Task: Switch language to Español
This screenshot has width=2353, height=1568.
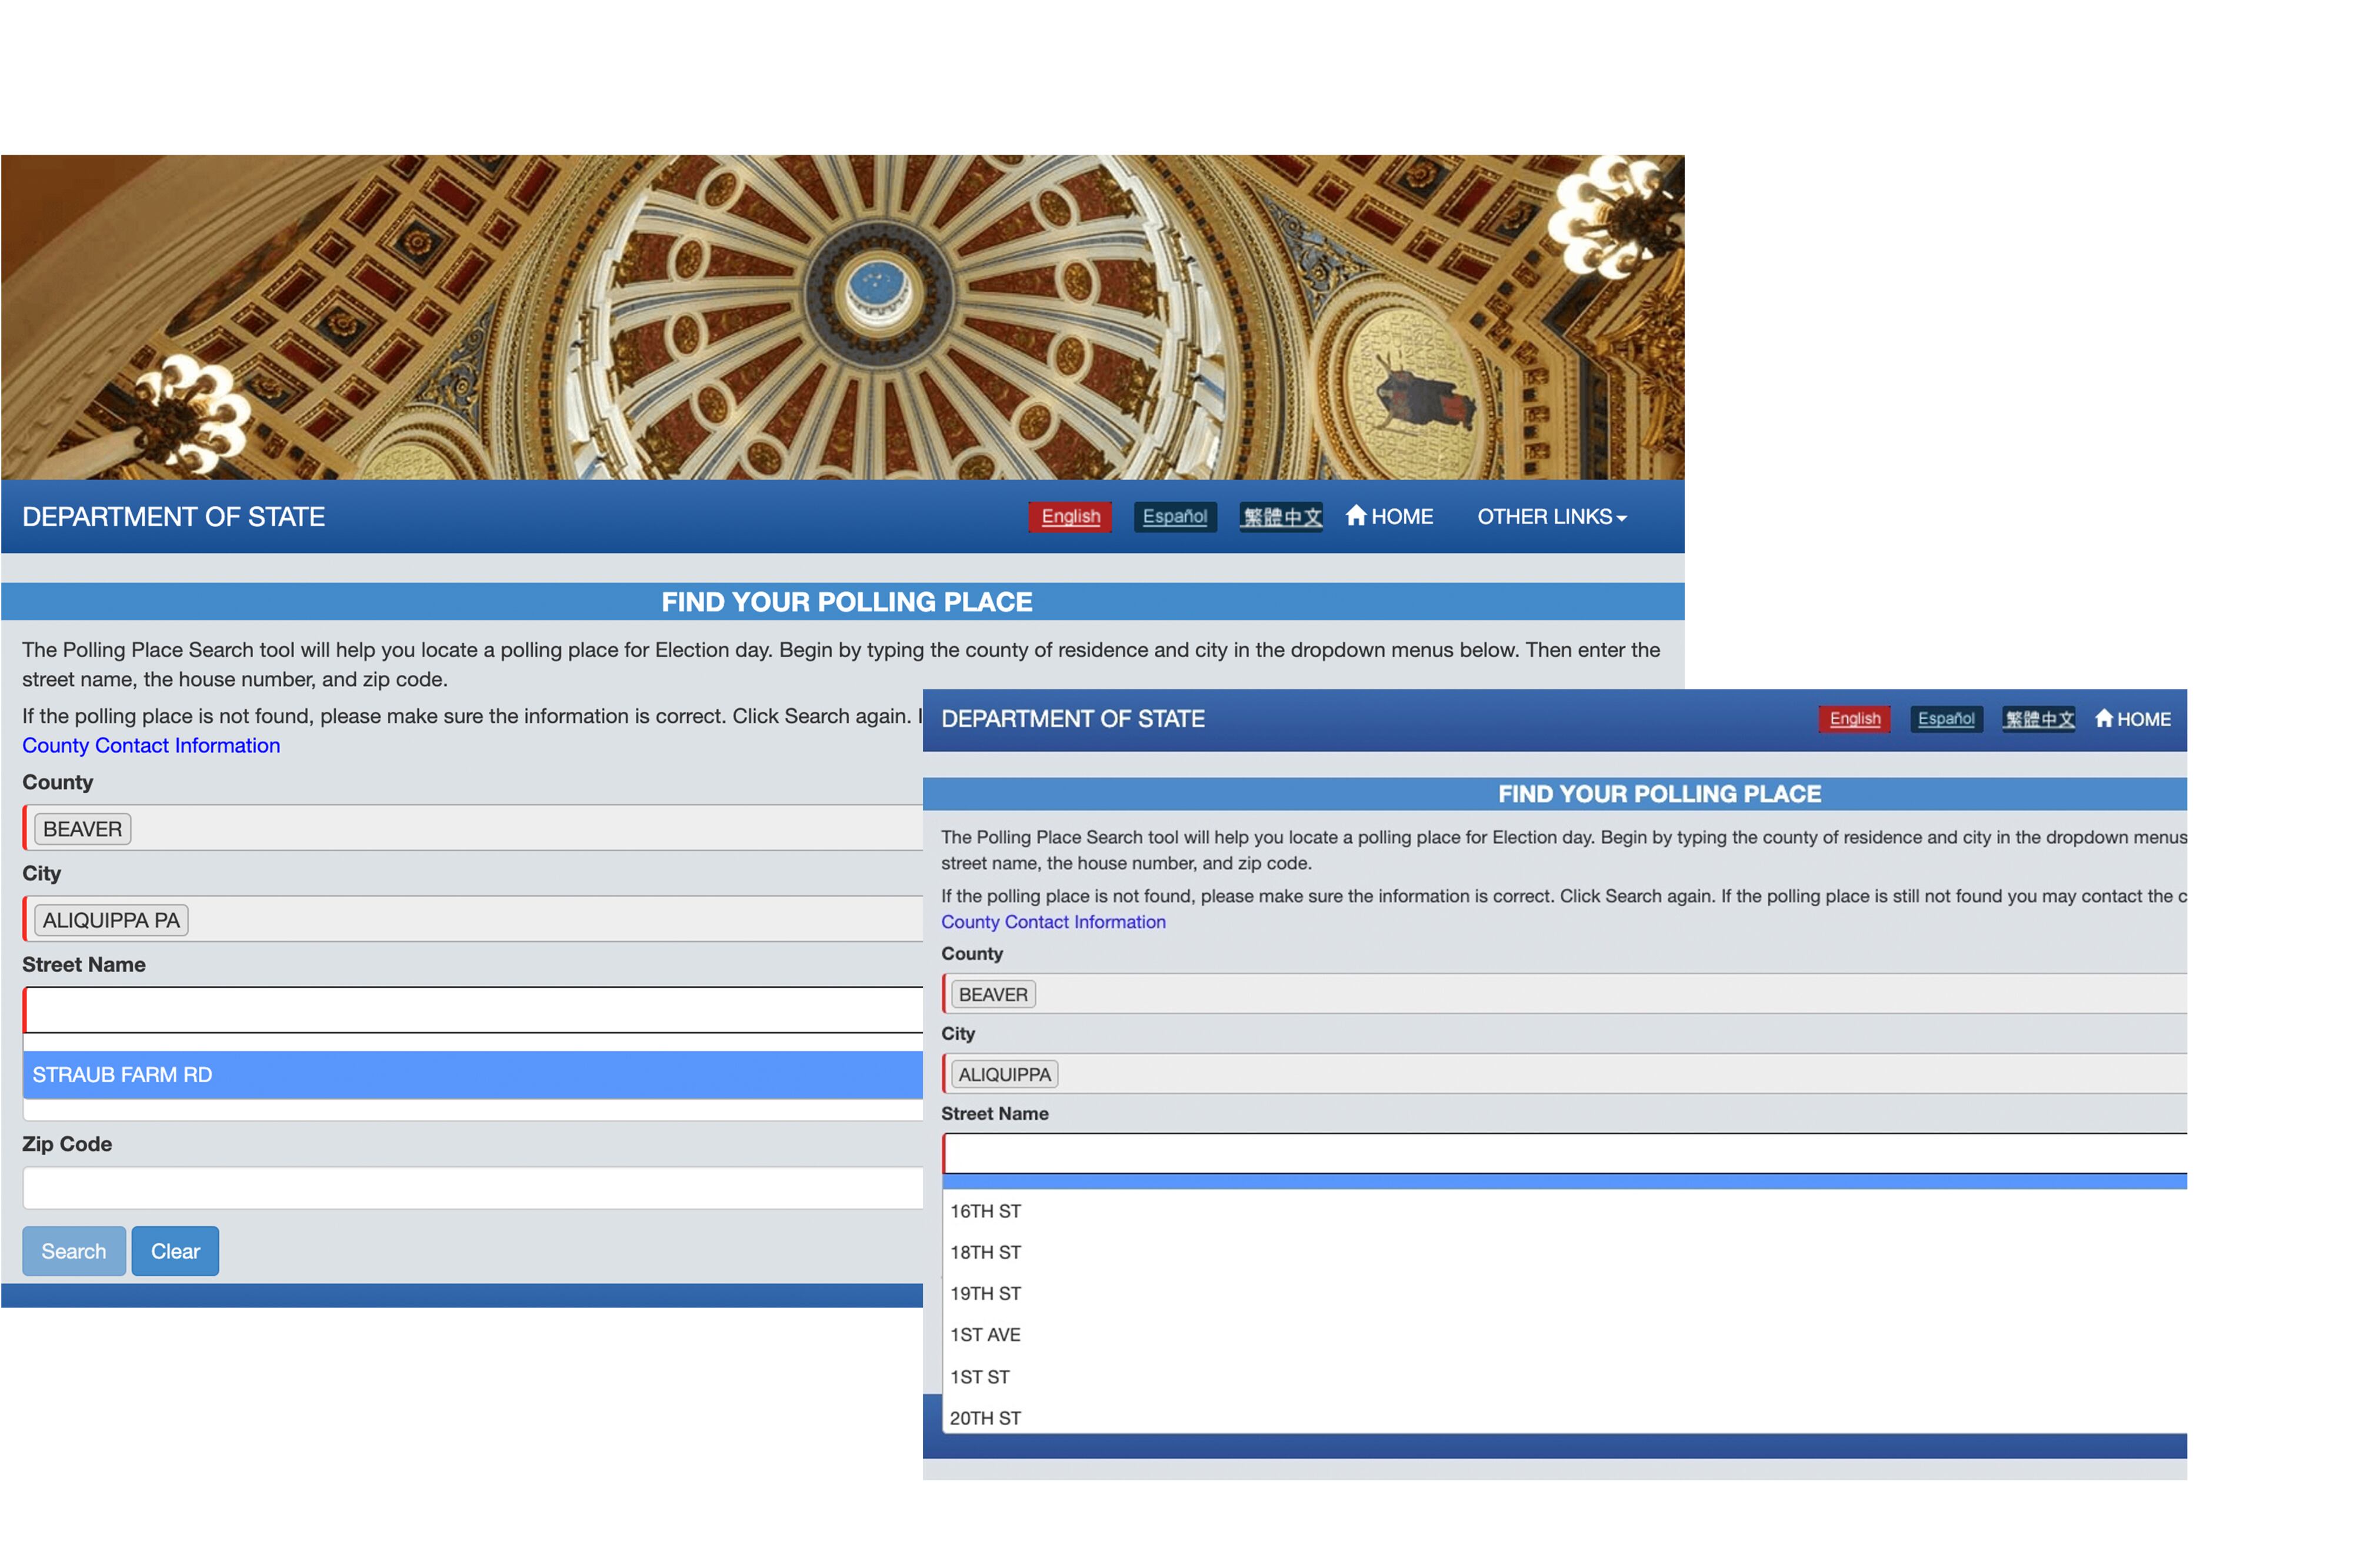Action: coord(1175,516)
